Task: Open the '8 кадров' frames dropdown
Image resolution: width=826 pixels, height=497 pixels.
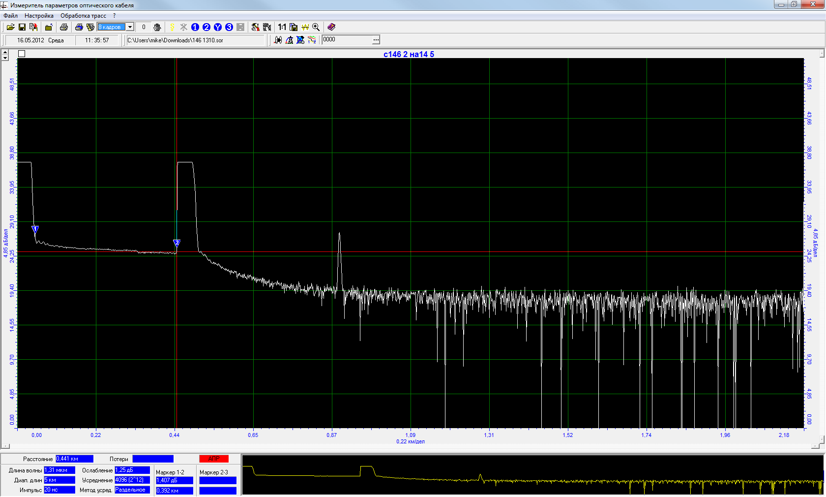Action: 130,27
